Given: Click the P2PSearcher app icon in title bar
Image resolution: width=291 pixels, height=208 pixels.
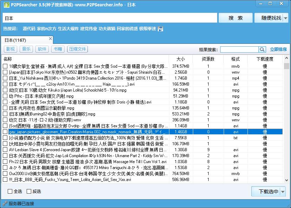Looking at the screenshot, I should point(7,5).
